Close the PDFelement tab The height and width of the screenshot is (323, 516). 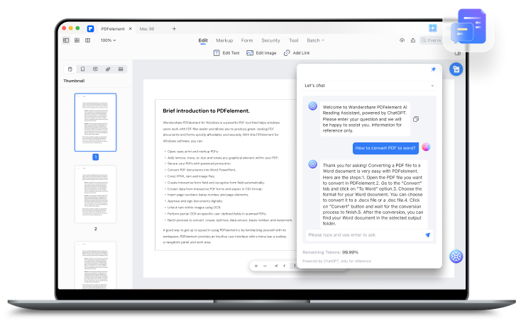(131, 29)
